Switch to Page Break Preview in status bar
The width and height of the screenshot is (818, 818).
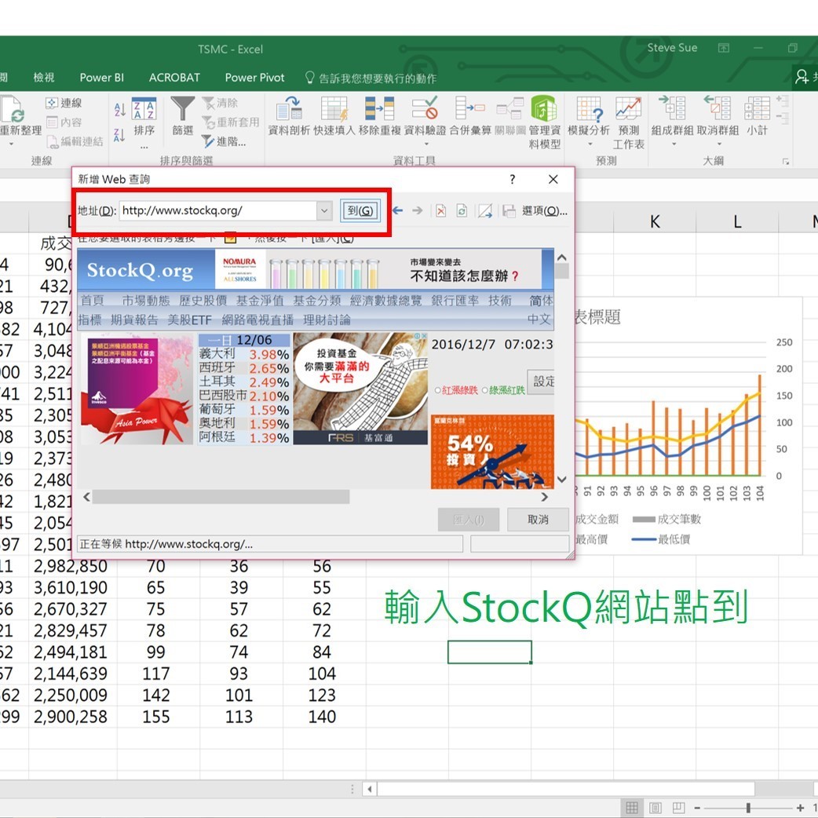coord(679,808)
